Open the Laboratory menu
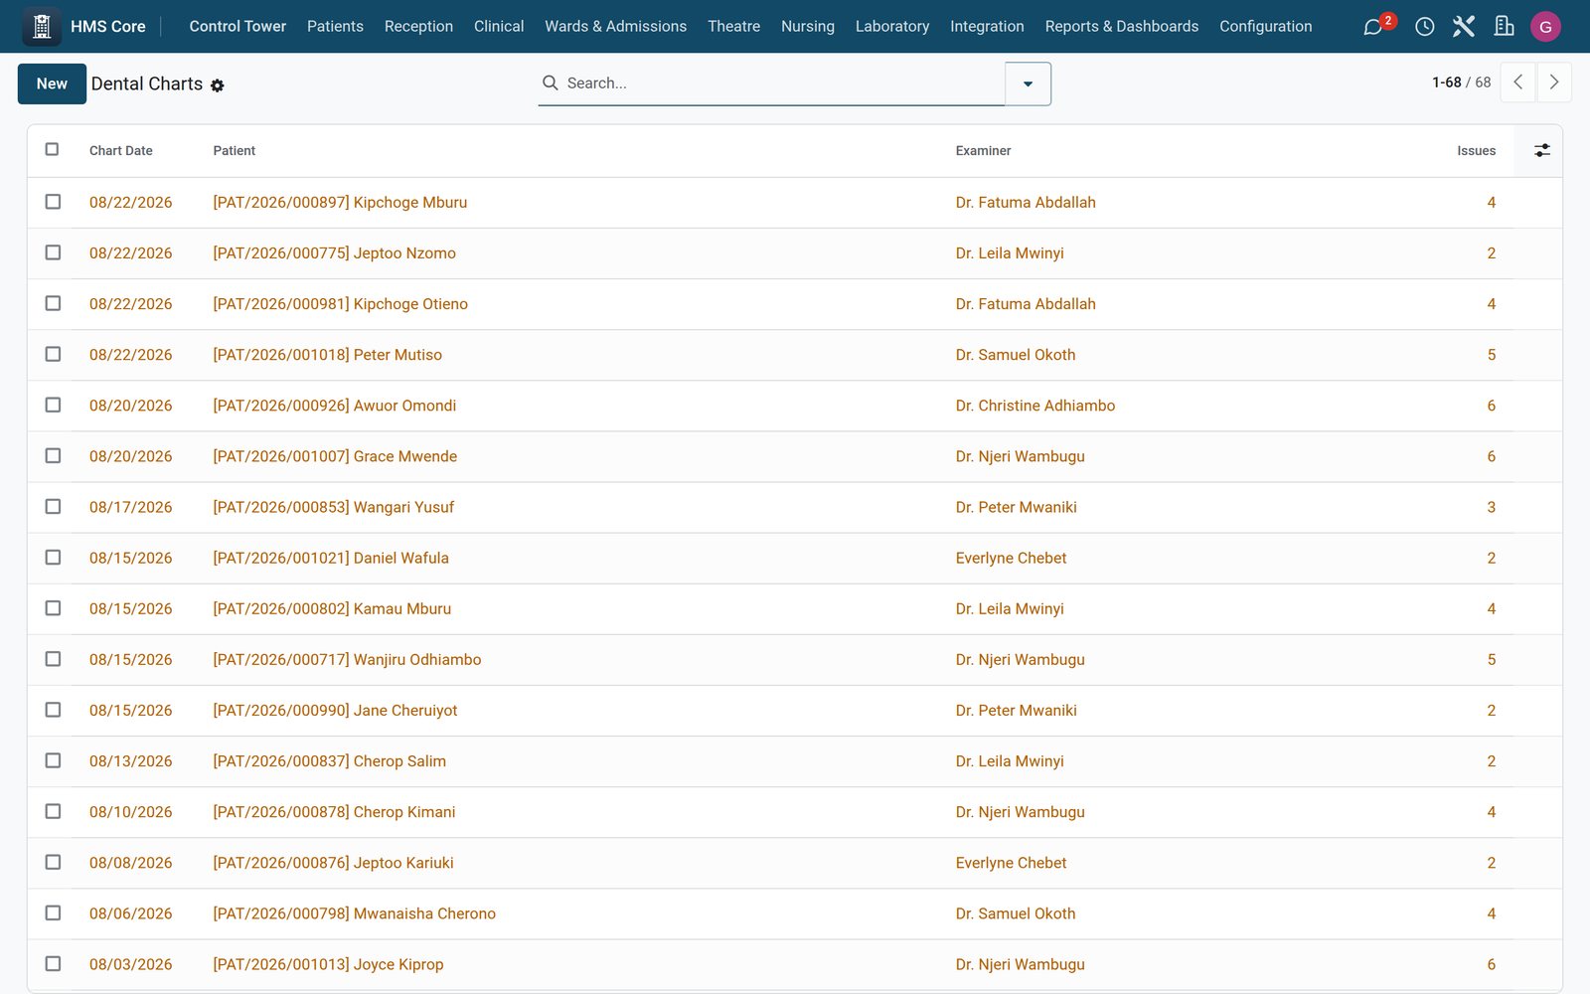The width and height of the screenshot is (1590, 994). (x=892, y=27)
